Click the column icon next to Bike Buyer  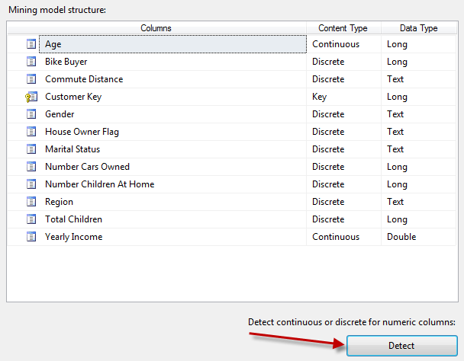click(31, 62)
